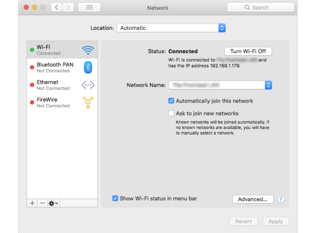Add a new network service with plus

[32, 203]
